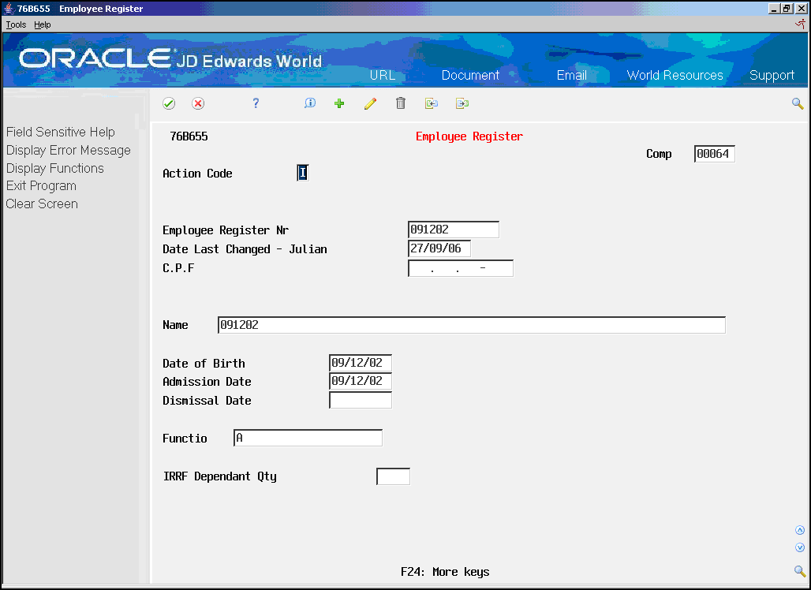Screen dimensions: 811x590
Task: Restore down the Employee Register window
Action: 787,8
